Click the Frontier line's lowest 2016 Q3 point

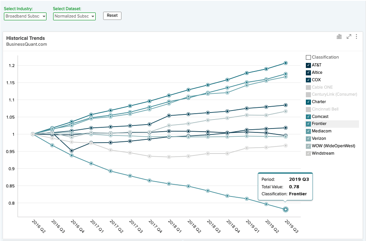point(52,145)
